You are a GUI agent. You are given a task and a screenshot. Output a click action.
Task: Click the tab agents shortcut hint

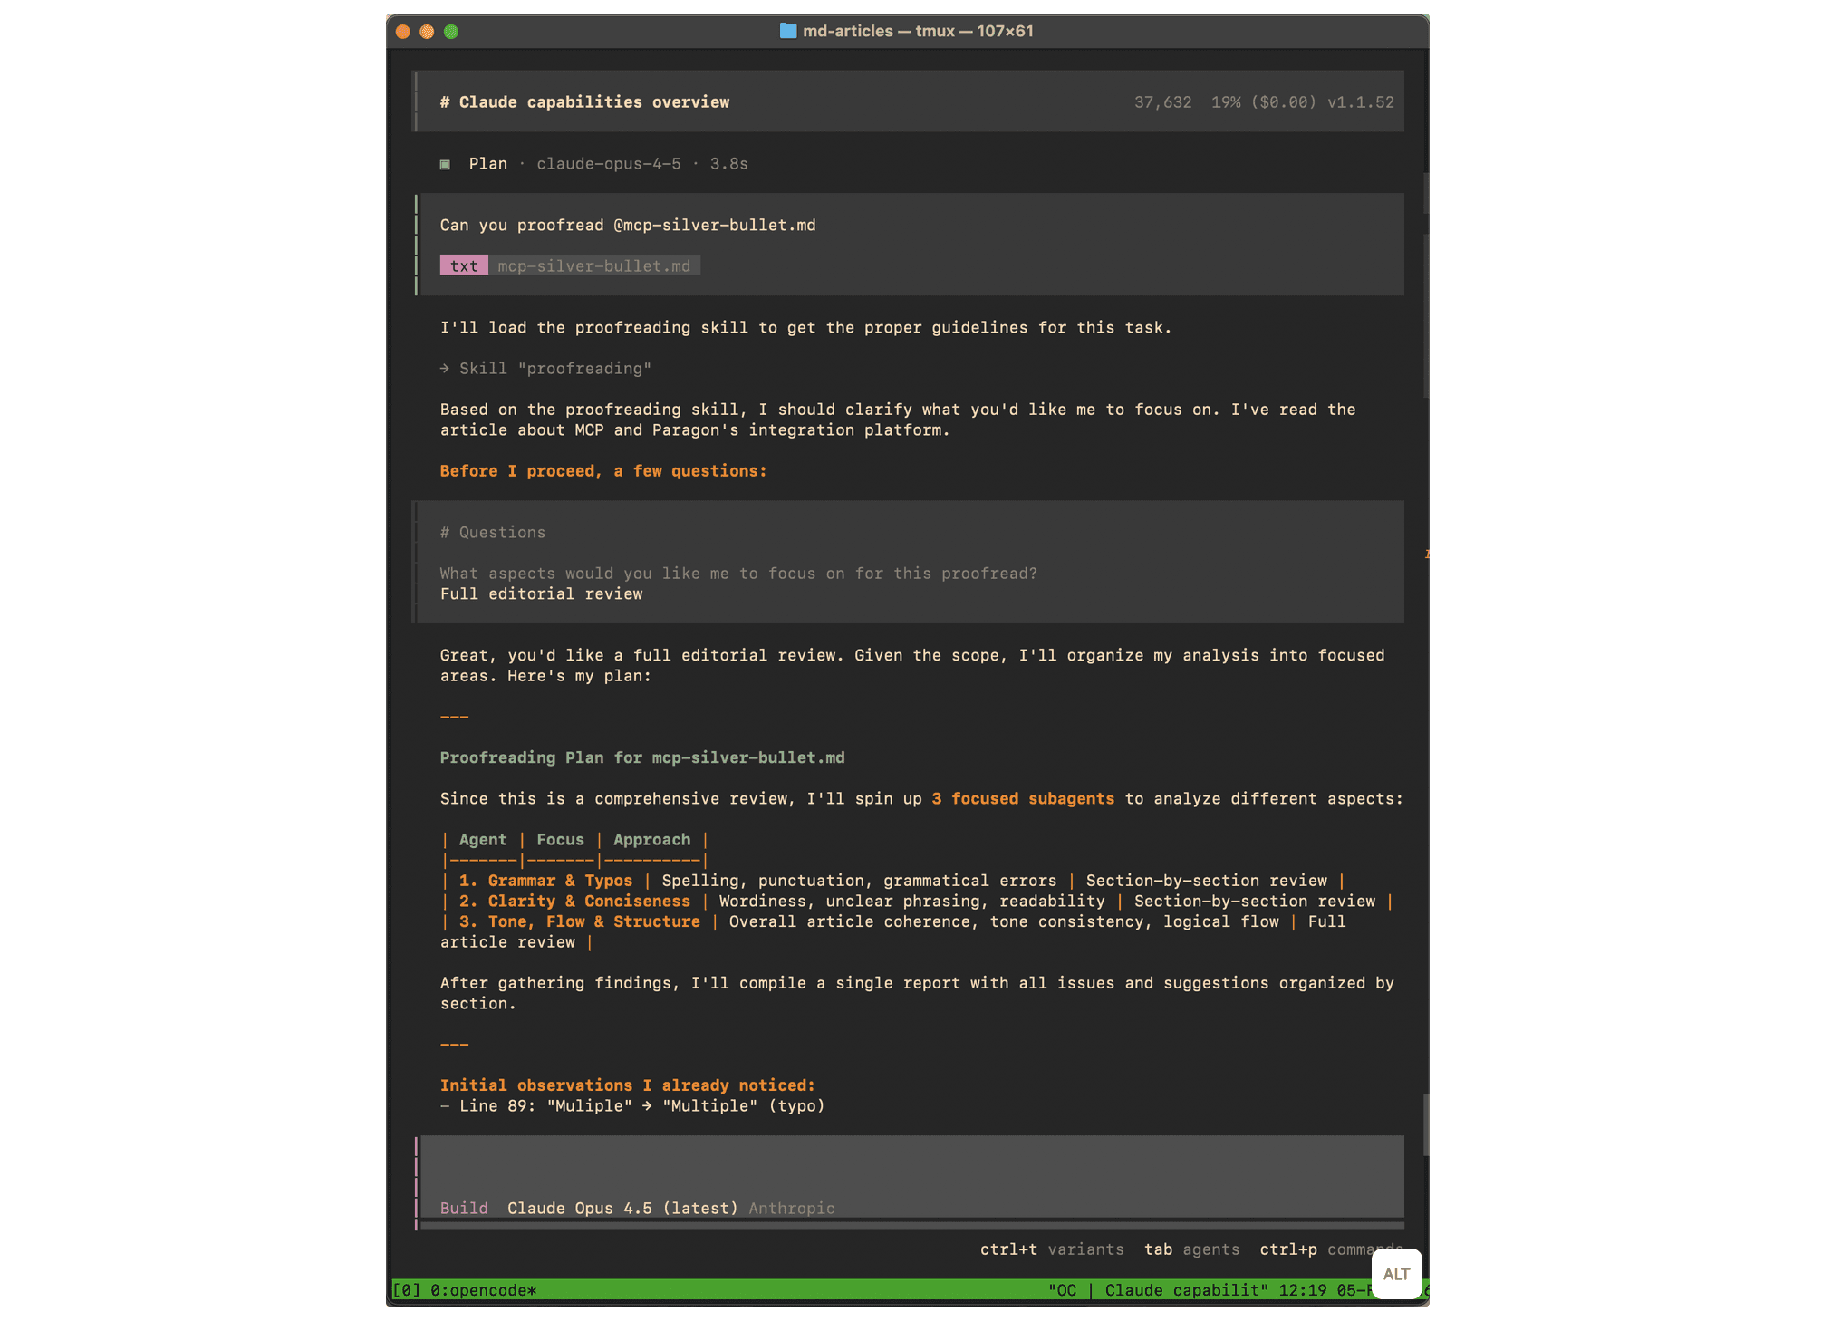pos(1191,1249)
